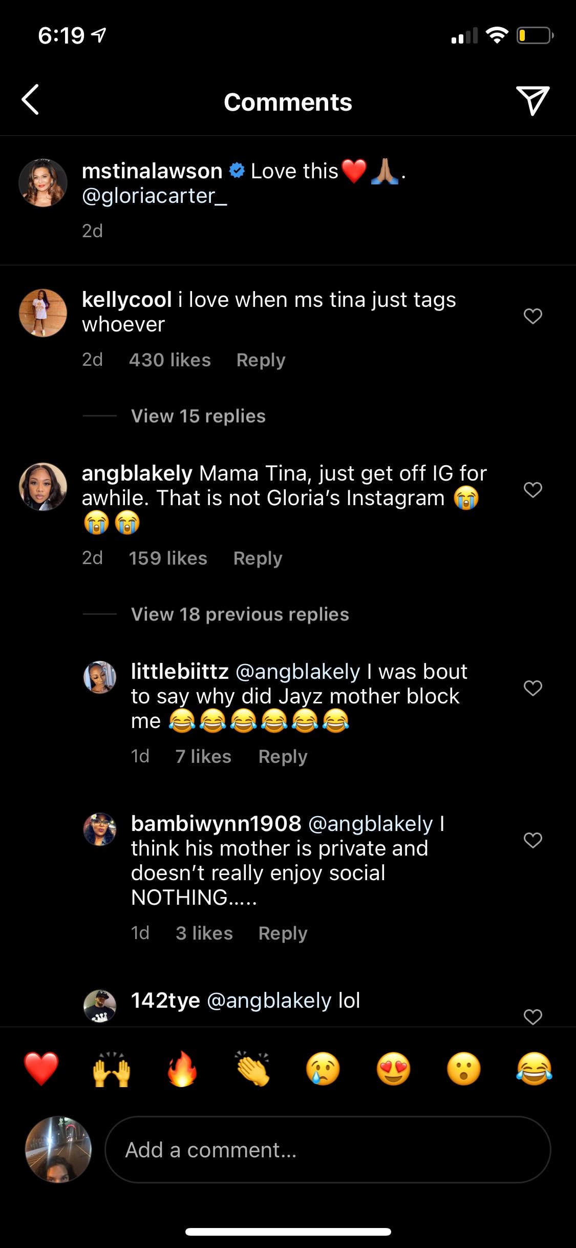Reply to littlebiittz's comment
This screenshot has height=1248, width=576.
[283, 757]
